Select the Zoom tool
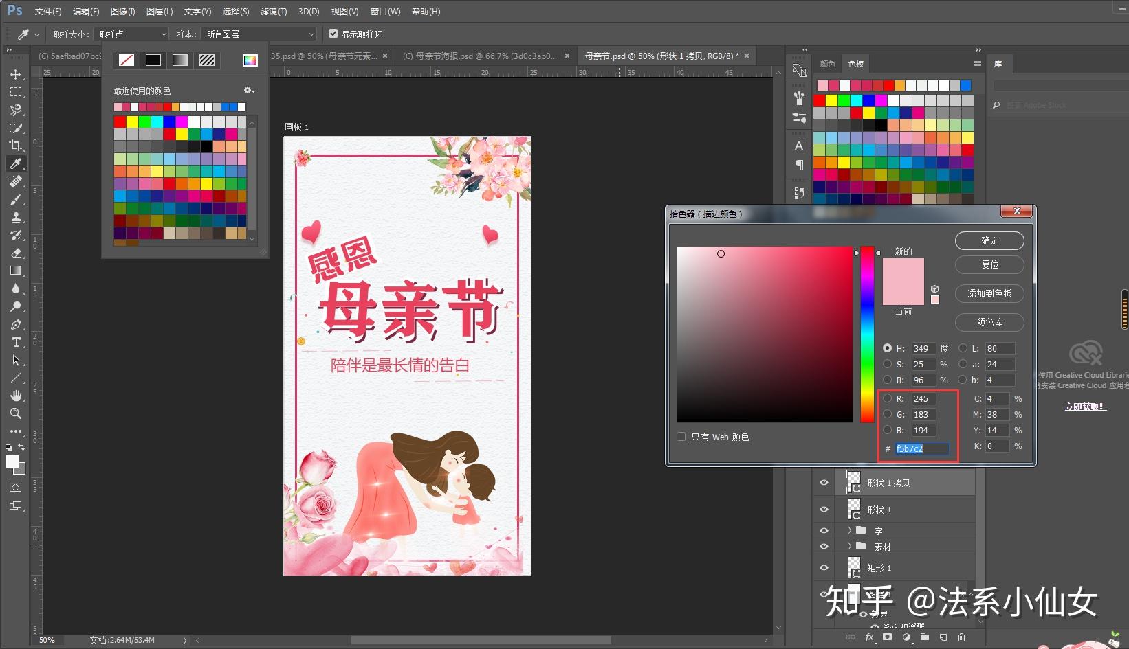This screenshot has width=1129, height=649. click(16, 413)
